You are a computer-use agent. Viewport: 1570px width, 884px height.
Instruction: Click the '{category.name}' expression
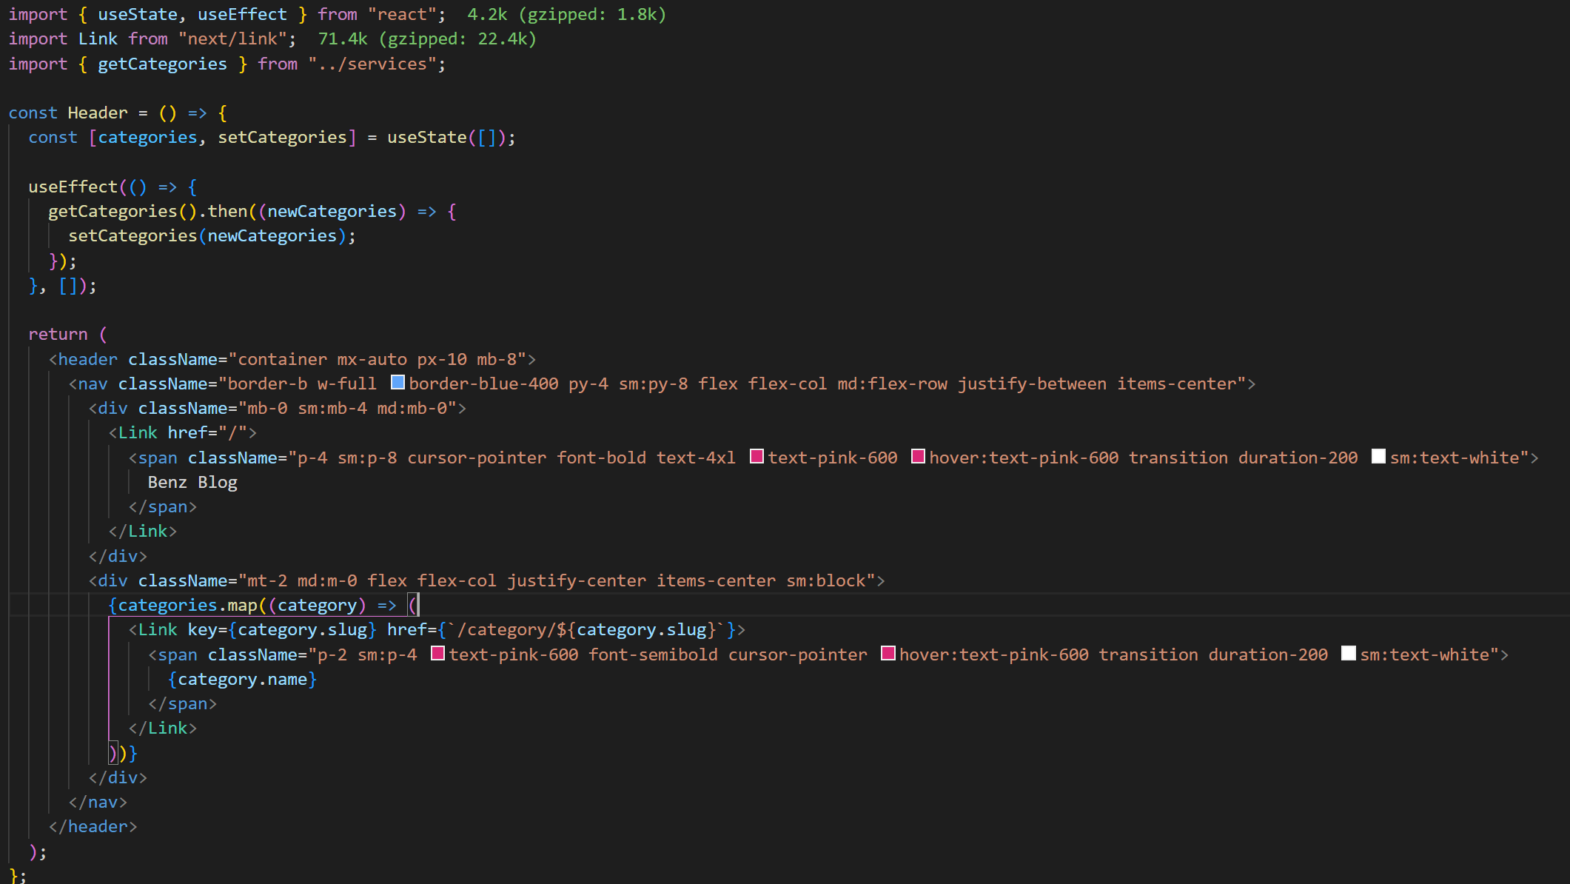point(242,680)
